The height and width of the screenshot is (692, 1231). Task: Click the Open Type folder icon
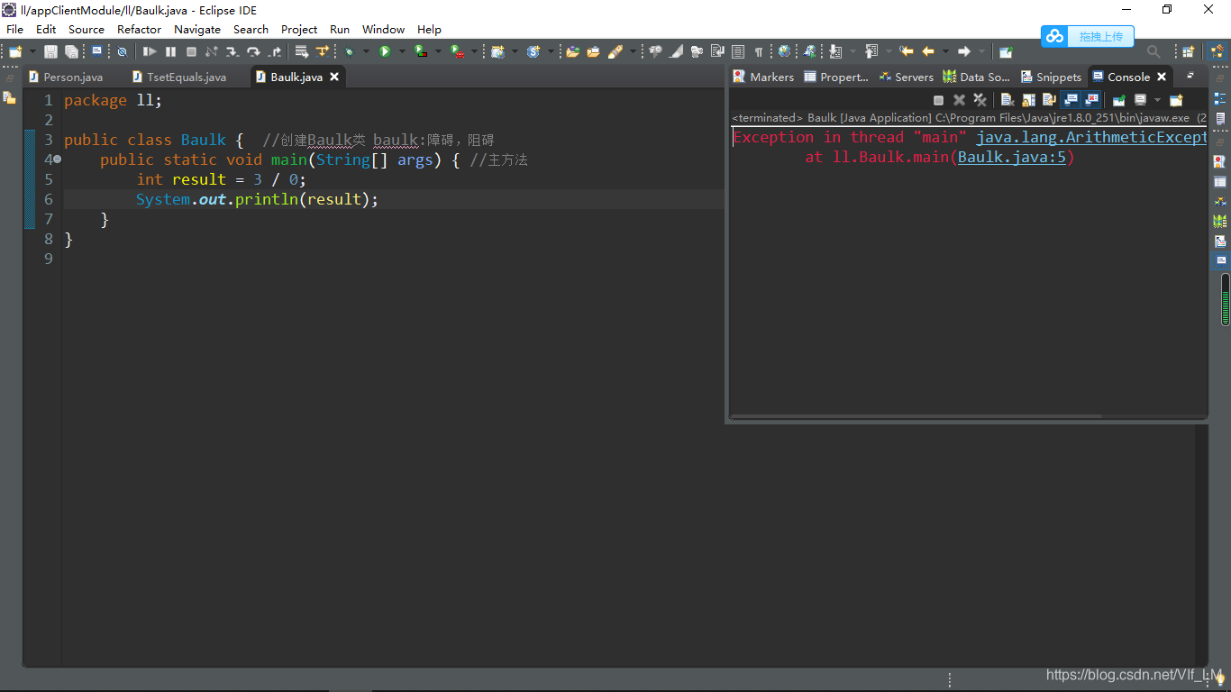pos(571,51)
